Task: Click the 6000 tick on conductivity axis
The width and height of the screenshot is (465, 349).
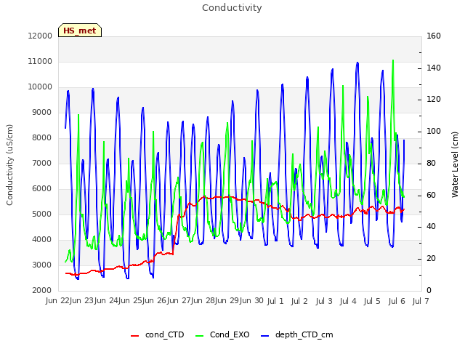Action: (x=42, y=189)
